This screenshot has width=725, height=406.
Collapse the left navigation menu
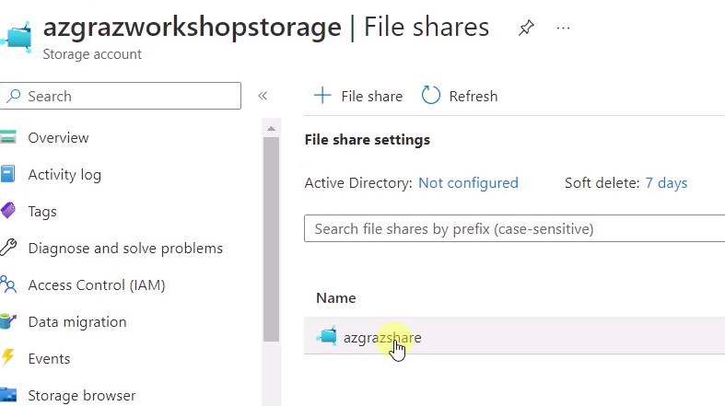(x=263, y=96)
